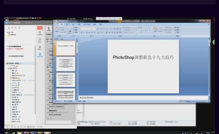Click Find (查找) in editing group

177,28
